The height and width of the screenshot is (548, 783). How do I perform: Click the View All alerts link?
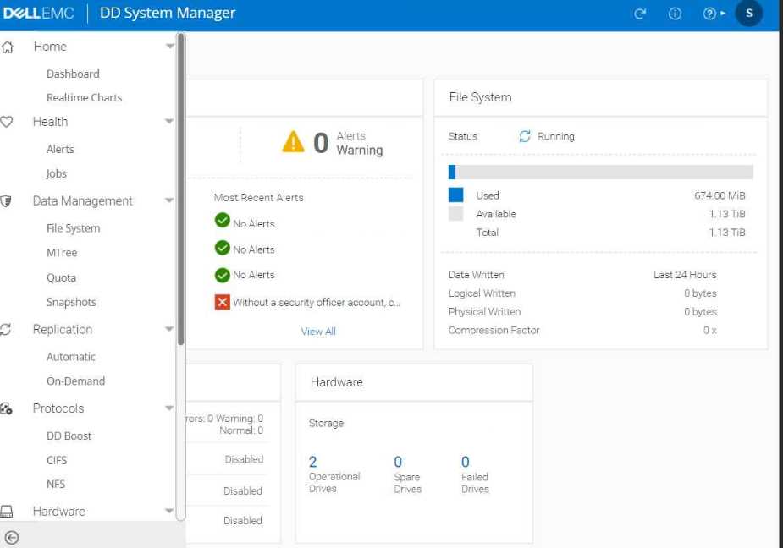pyautogui.click(x=318, y=332)
